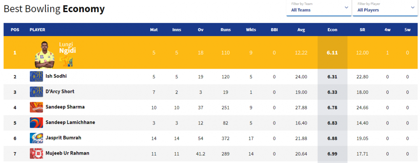Sort table by Mat column header
The height and width of the screenshot is (163, 420).
point(154,30)
